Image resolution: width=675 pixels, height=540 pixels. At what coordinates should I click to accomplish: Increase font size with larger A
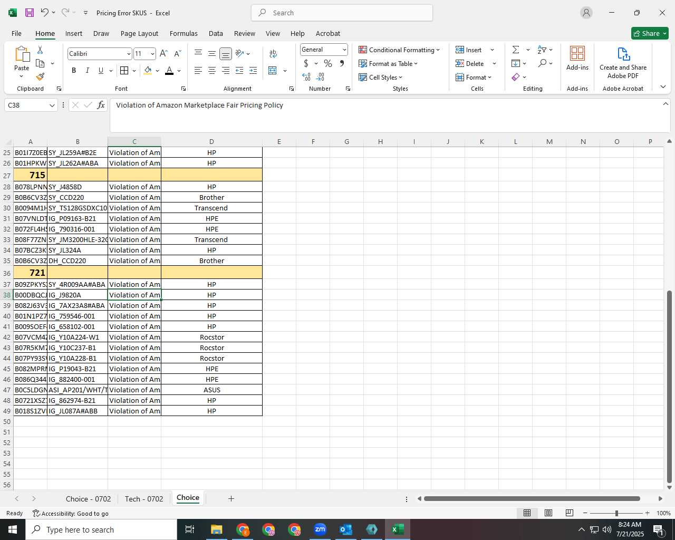163,53
